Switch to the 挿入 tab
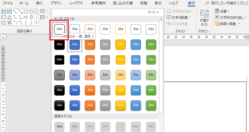Screen dimensions: 249x132 [x=39, y=3]
